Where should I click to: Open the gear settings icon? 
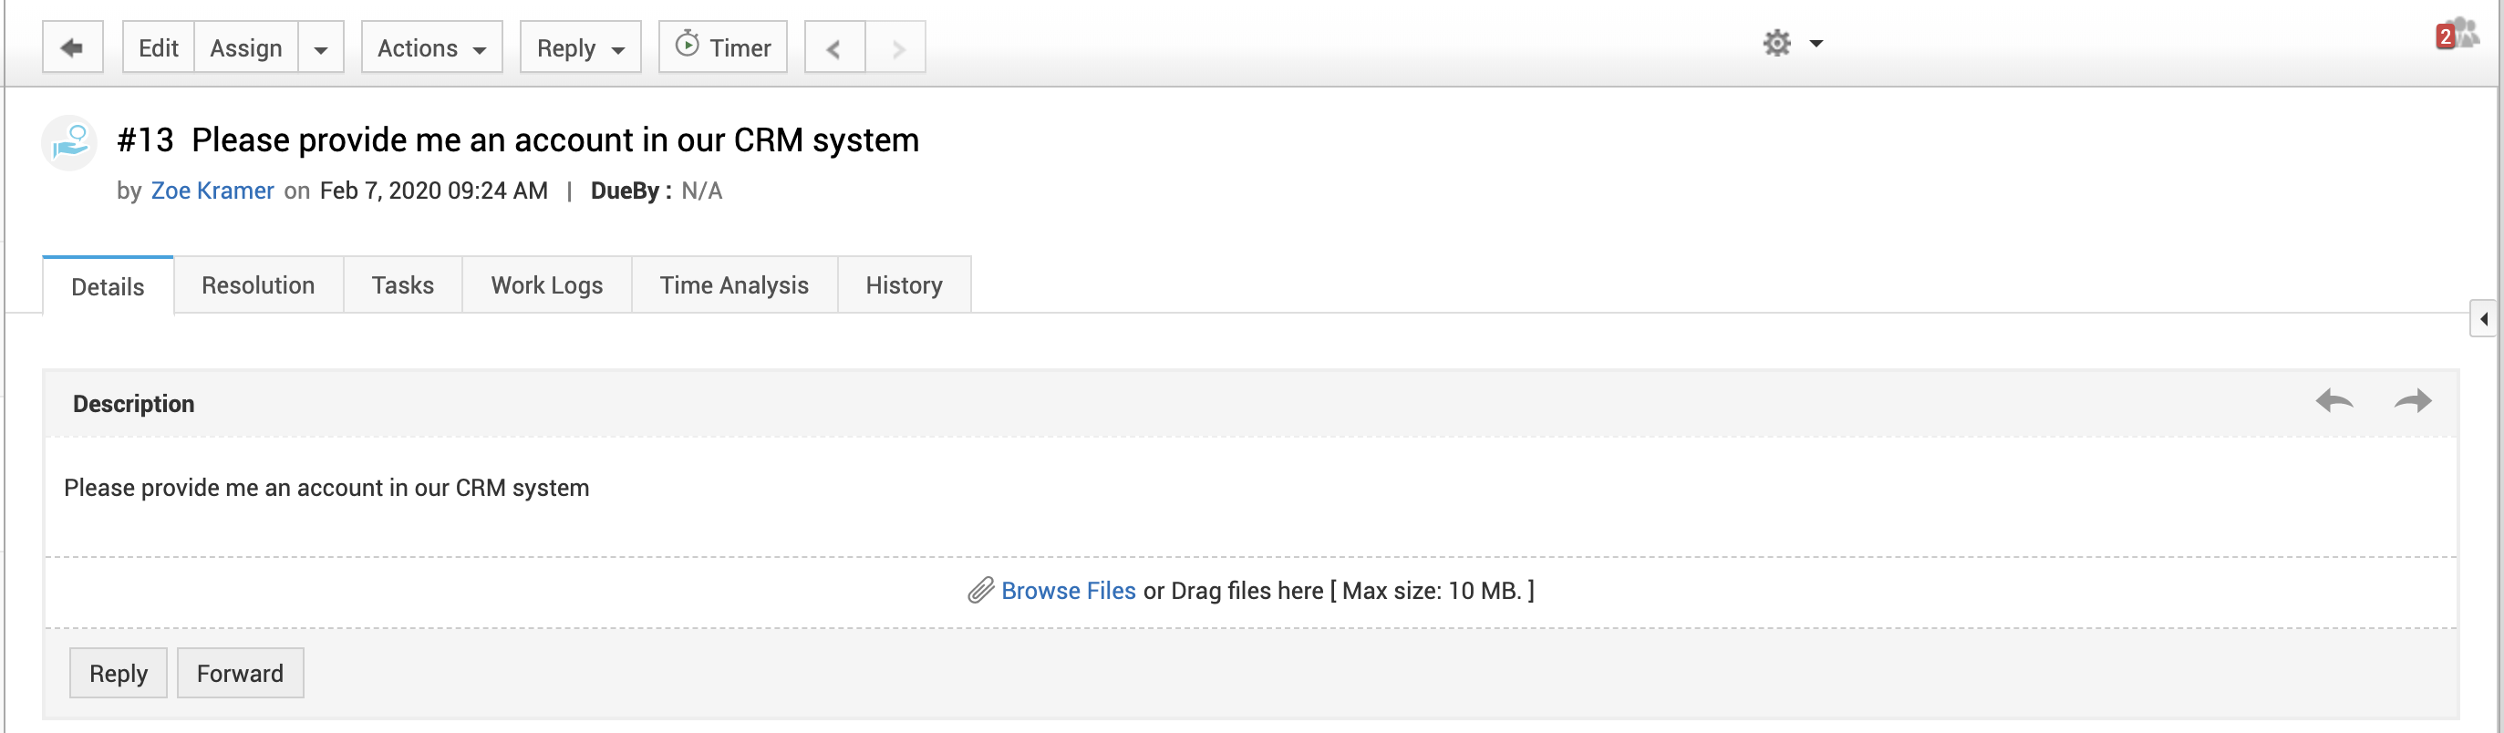point(1777,43)
